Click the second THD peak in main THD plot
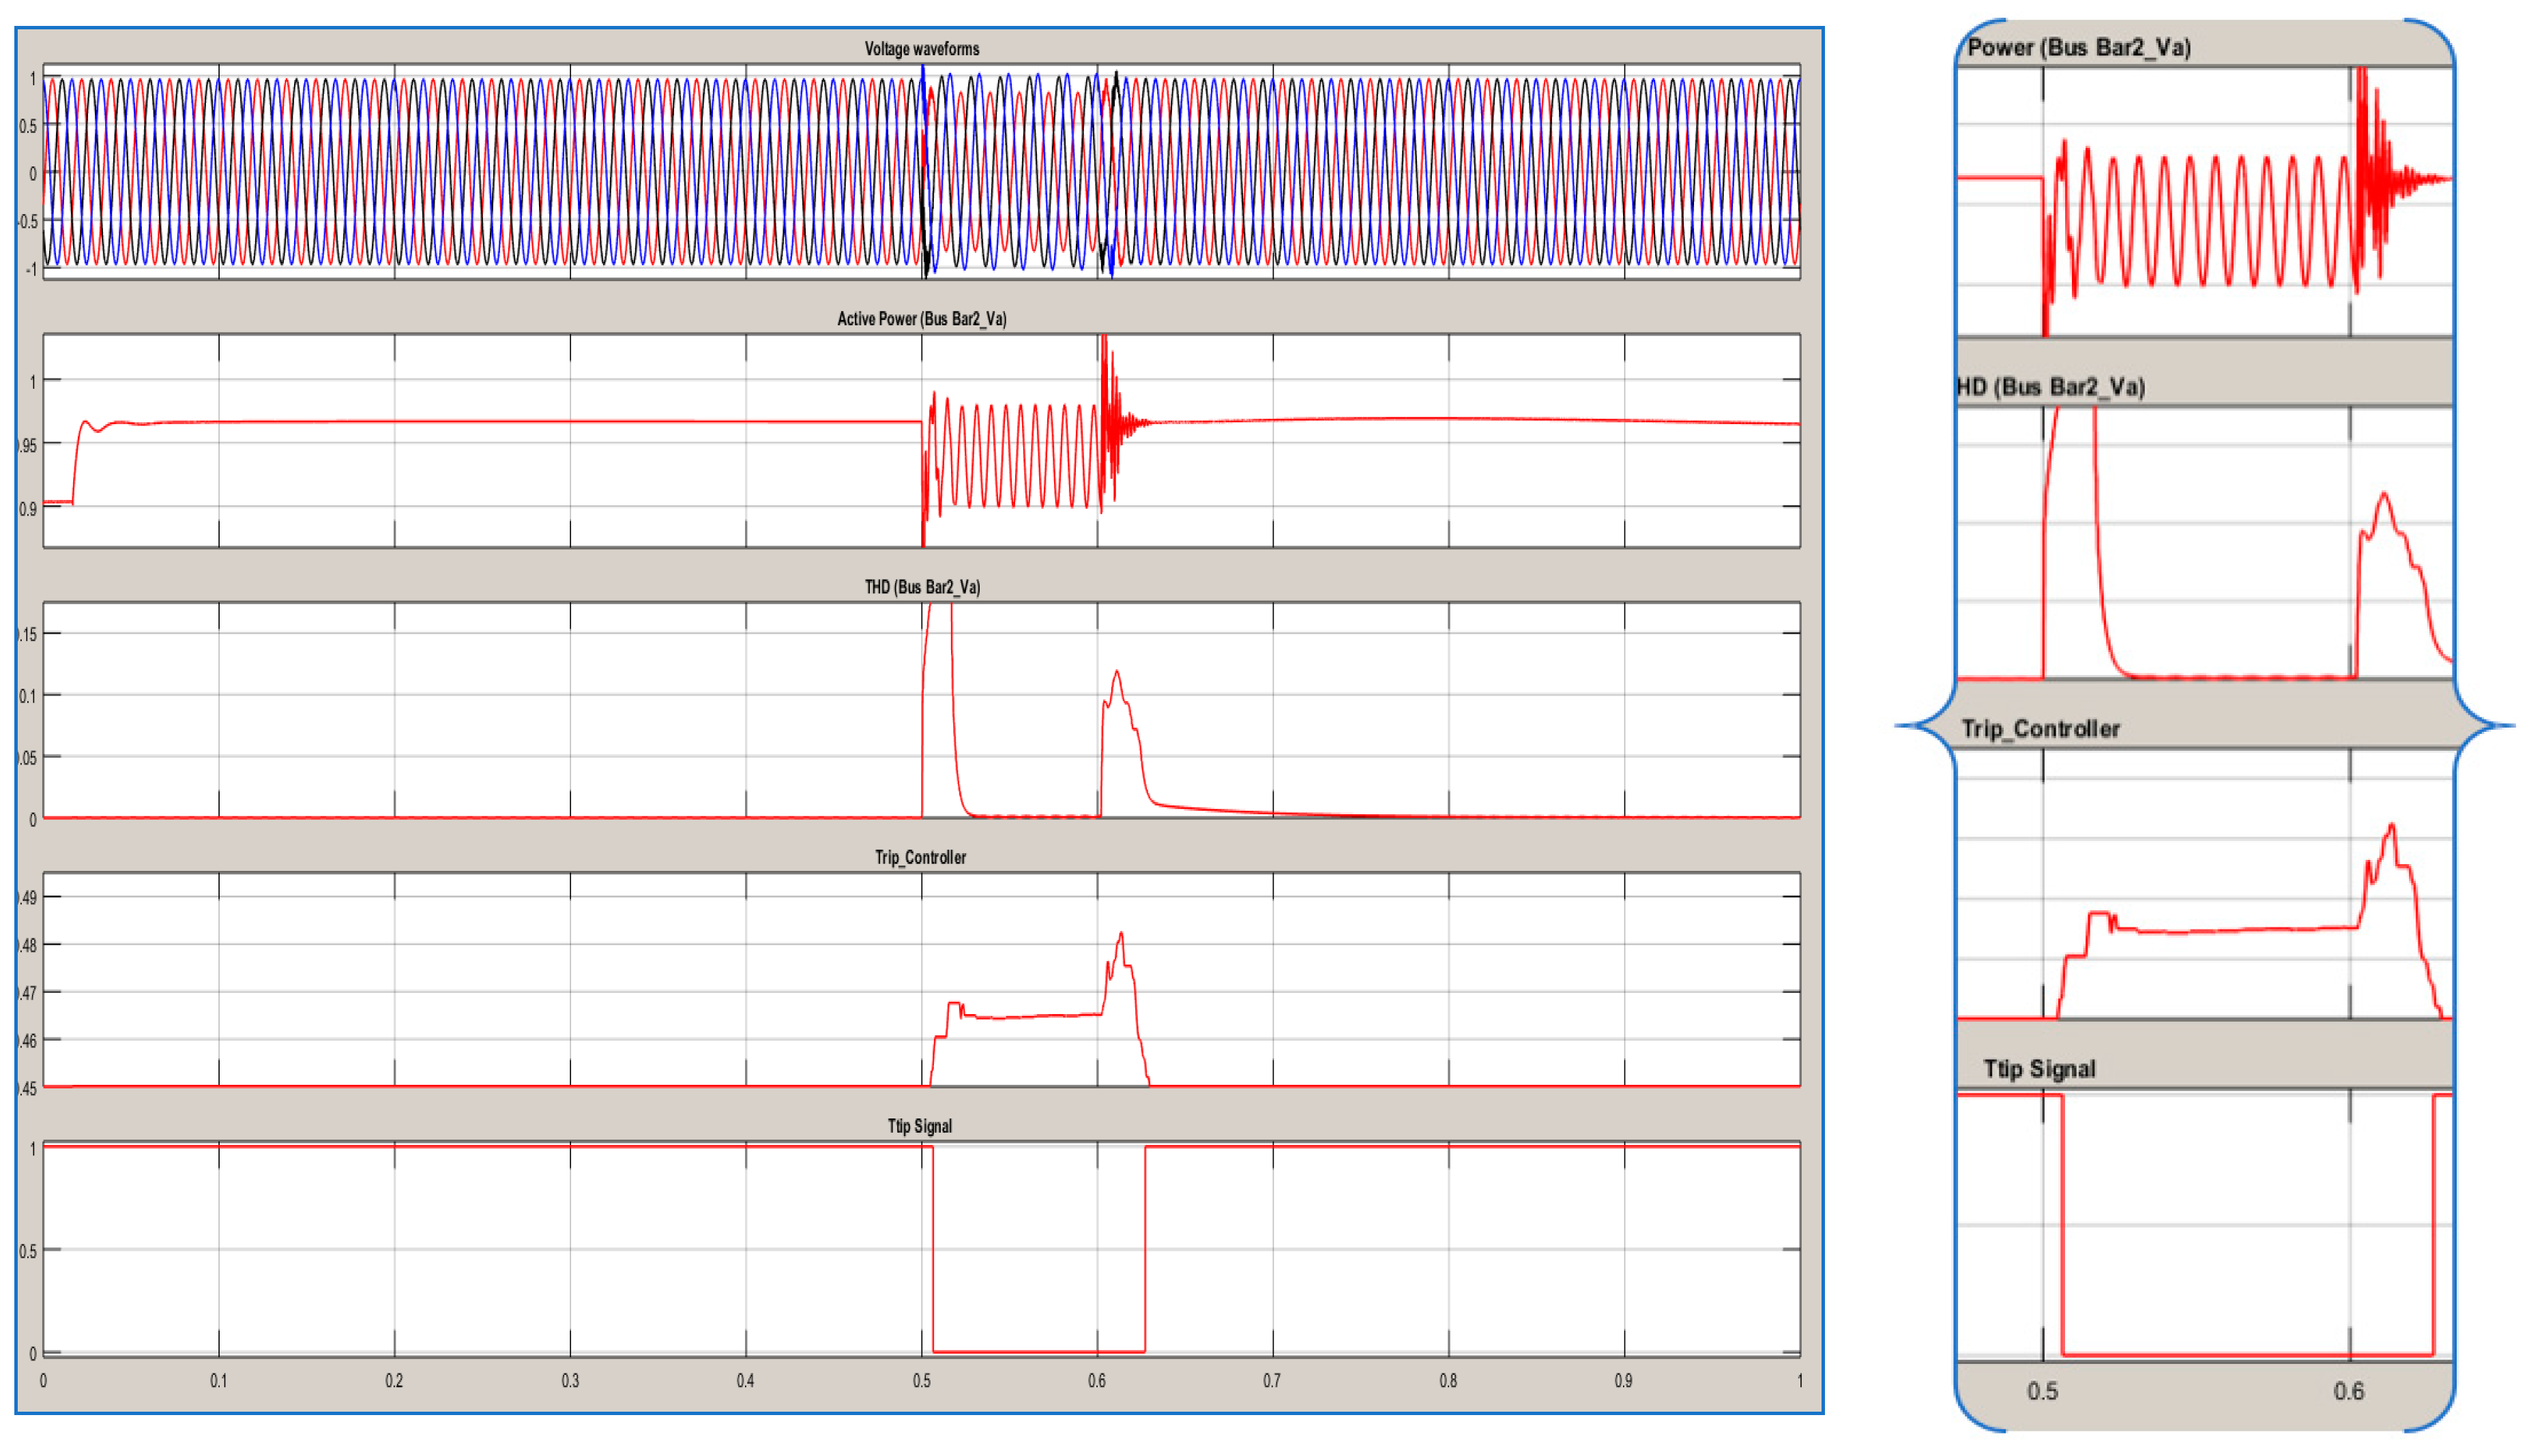Viewport: 2529px width, 1456px height. (x=1116, y=673)
